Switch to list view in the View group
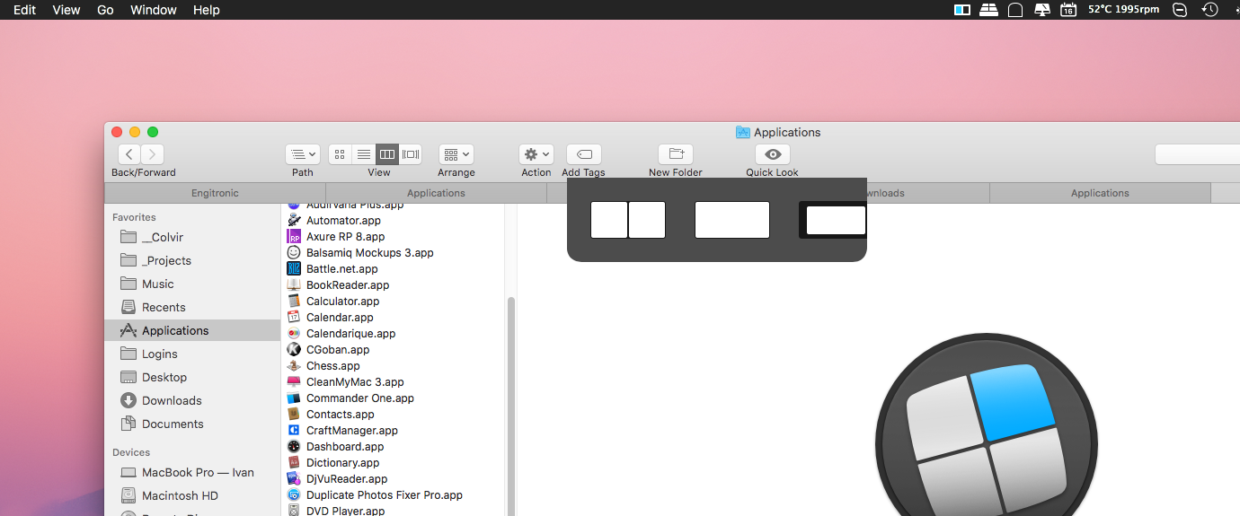The width and height of the screenshot is (1240, 516). 363,154
